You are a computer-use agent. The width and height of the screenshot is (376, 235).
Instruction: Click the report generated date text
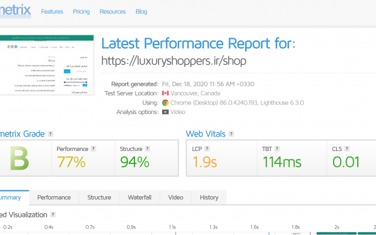(x=208, y=84)
